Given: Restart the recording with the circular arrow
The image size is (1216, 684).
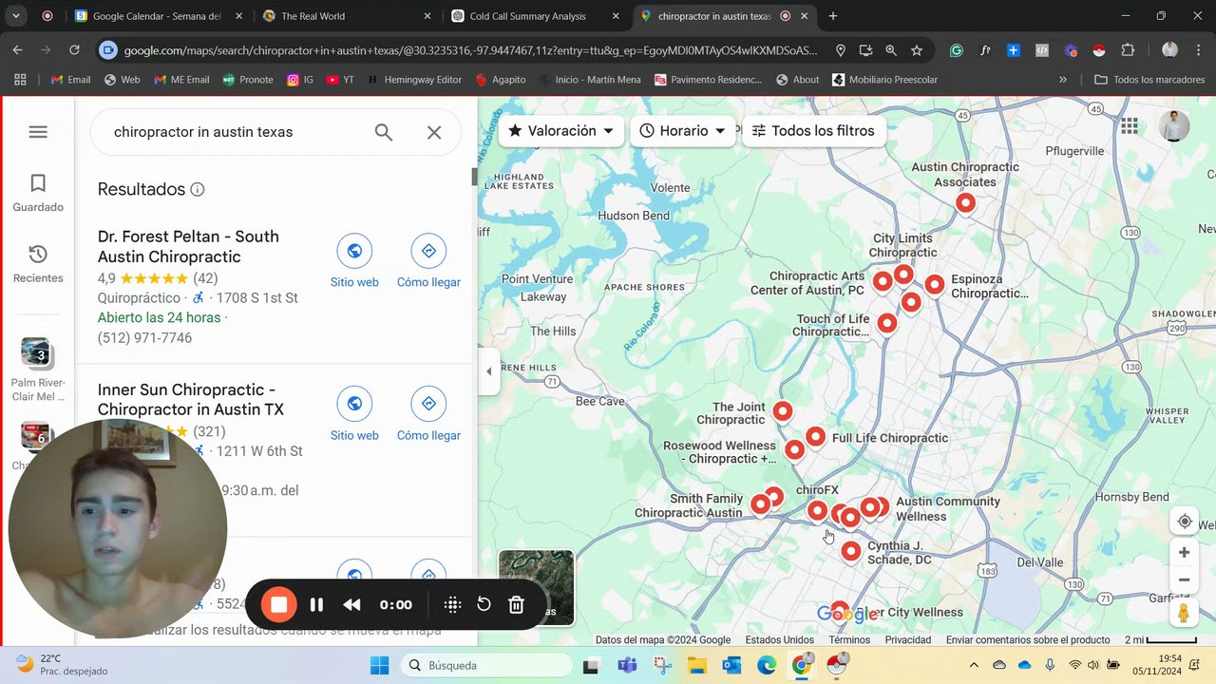Looking at the screenshot, I should [484, 604].
